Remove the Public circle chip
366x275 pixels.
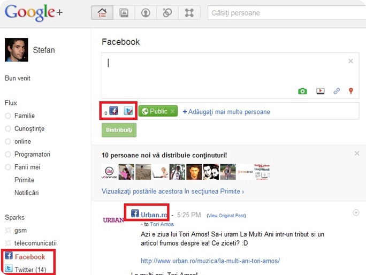[172, 111]
